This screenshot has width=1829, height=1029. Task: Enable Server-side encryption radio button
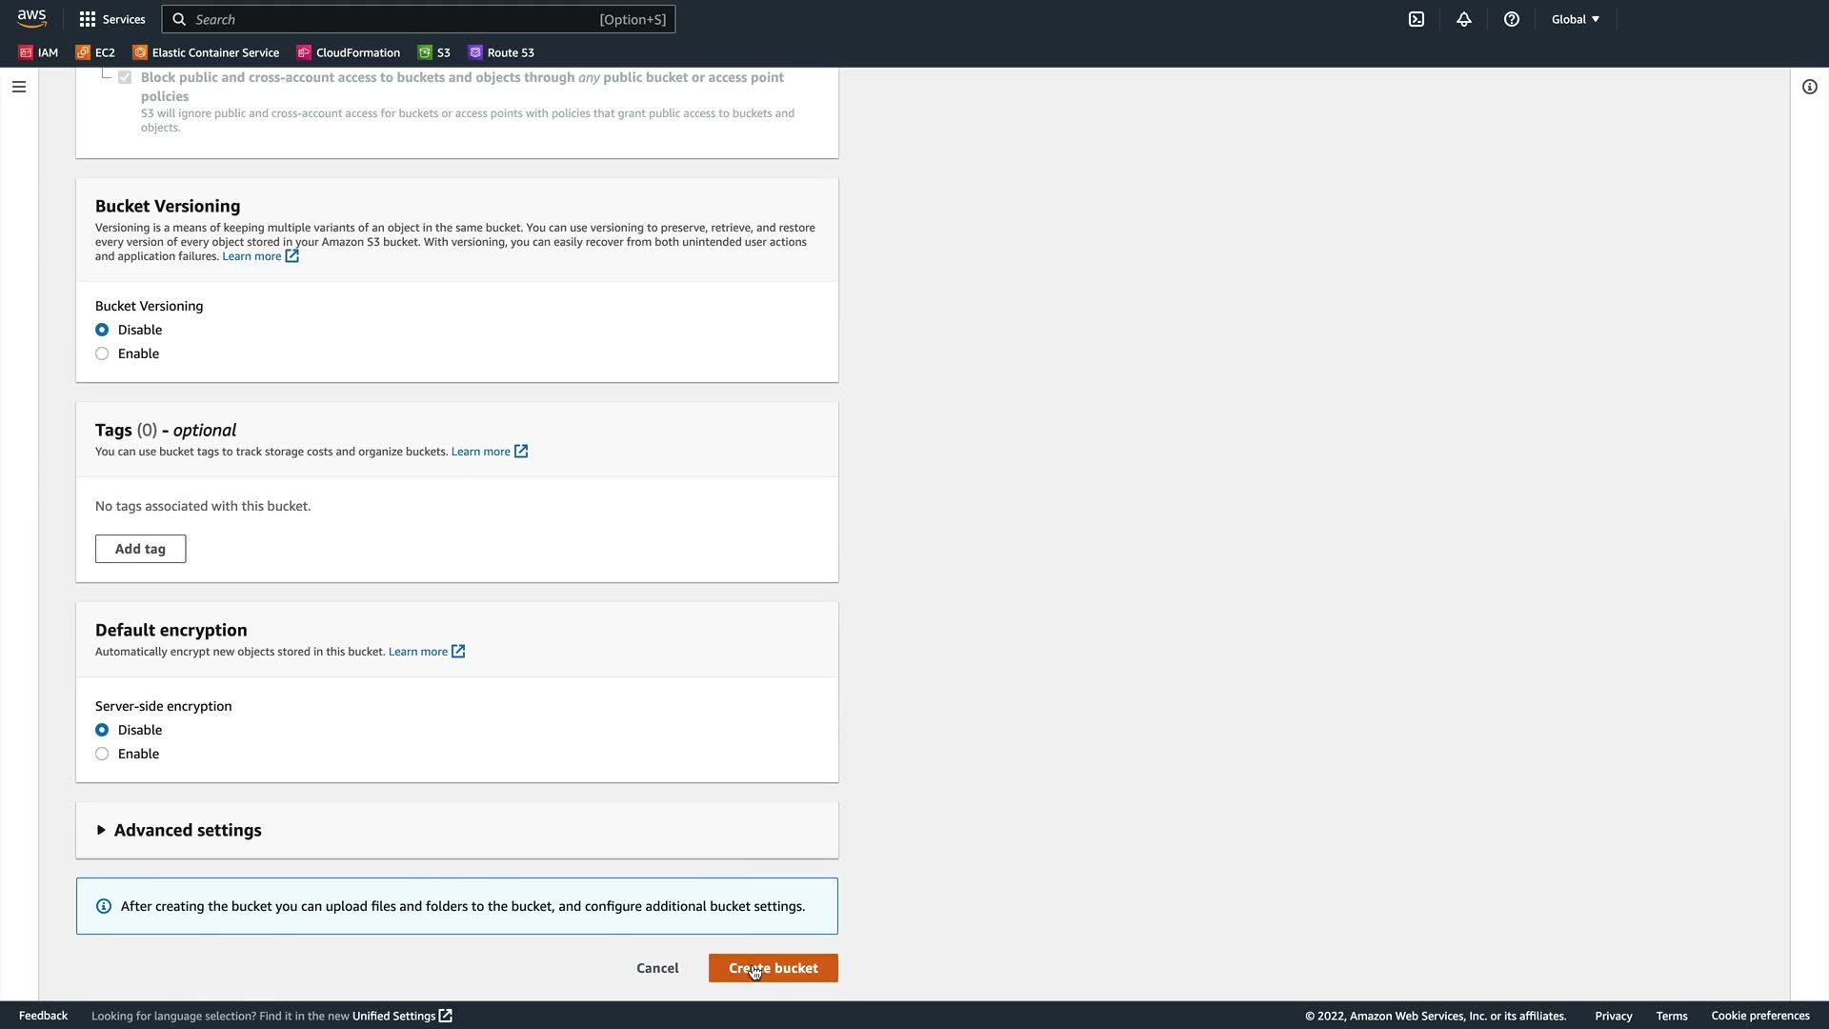102,754
